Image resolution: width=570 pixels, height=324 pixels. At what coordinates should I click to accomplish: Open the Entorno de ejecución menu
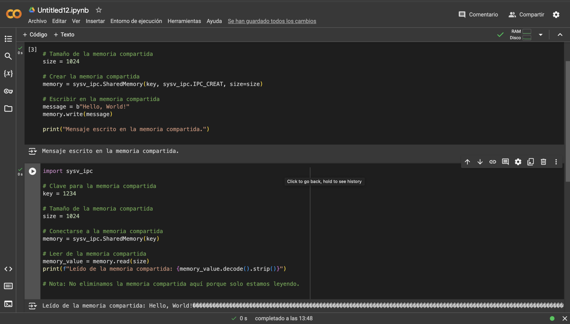click(x=136, y=21)
